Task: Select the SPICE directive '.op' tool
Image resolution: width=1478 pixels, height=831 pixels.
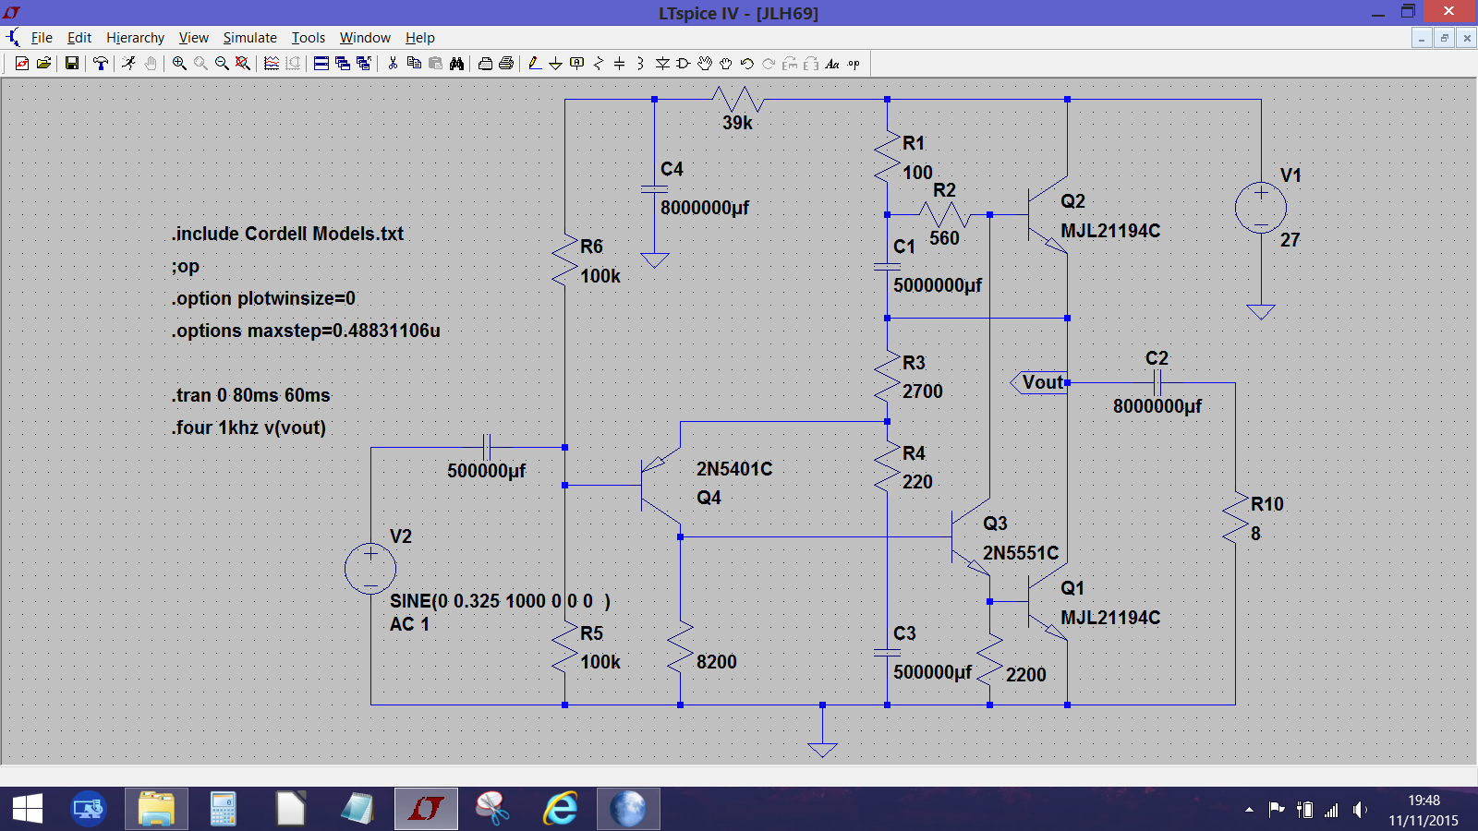Action: tap(854, 64)
